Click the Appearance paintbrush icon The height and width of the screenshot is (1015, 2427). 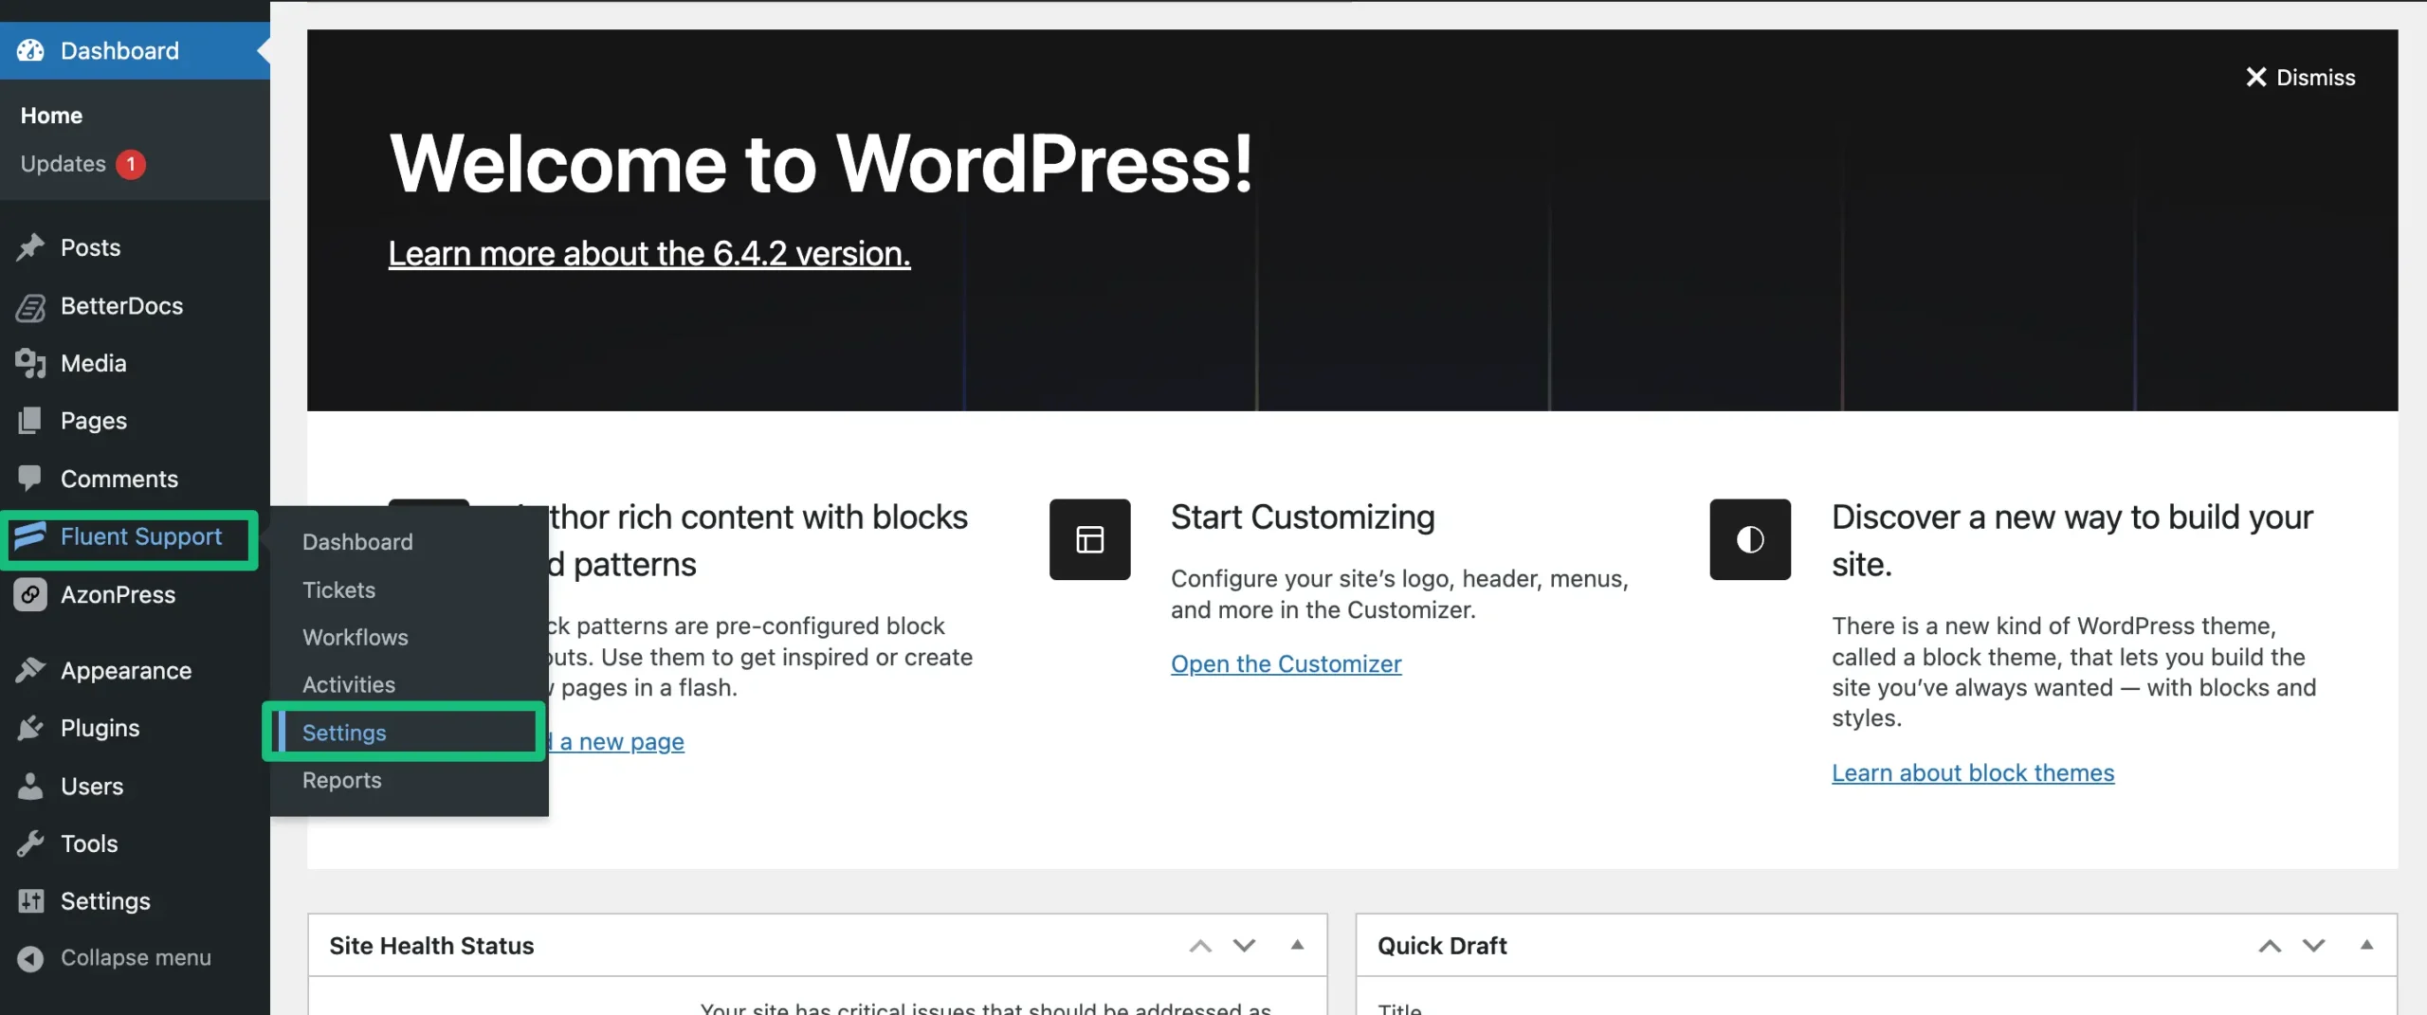click(30, 671)
